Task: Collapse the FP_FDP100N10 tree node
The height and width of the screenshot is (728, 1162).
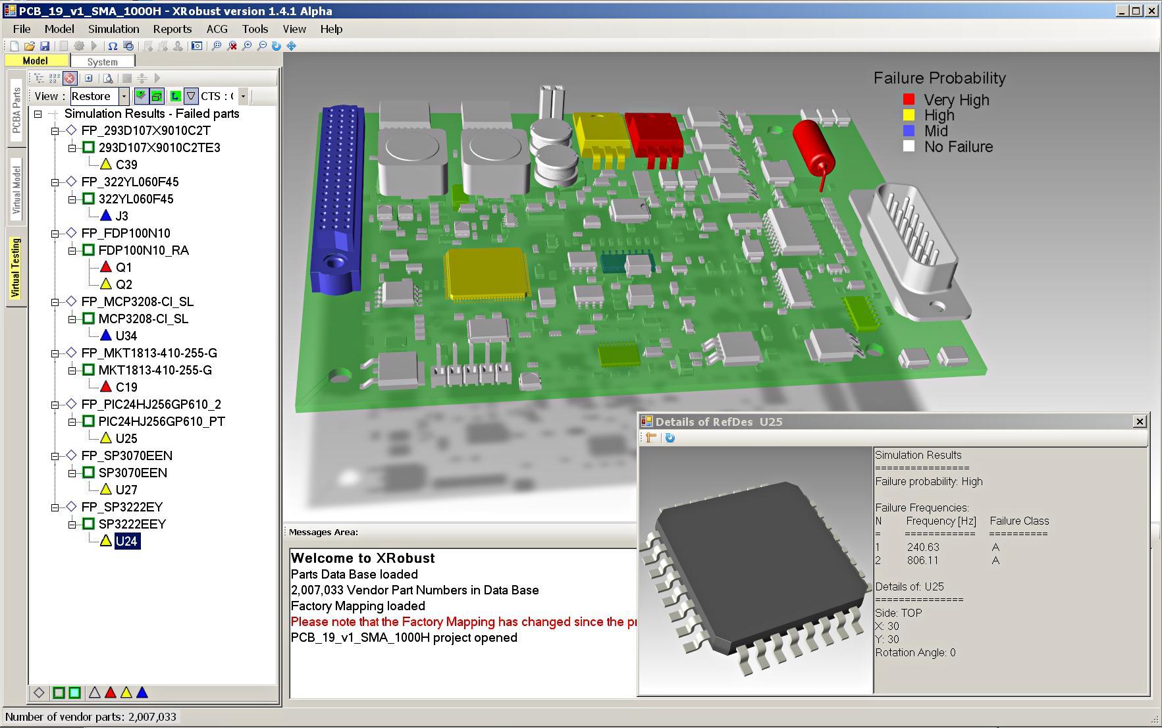Action: (55, 233)
